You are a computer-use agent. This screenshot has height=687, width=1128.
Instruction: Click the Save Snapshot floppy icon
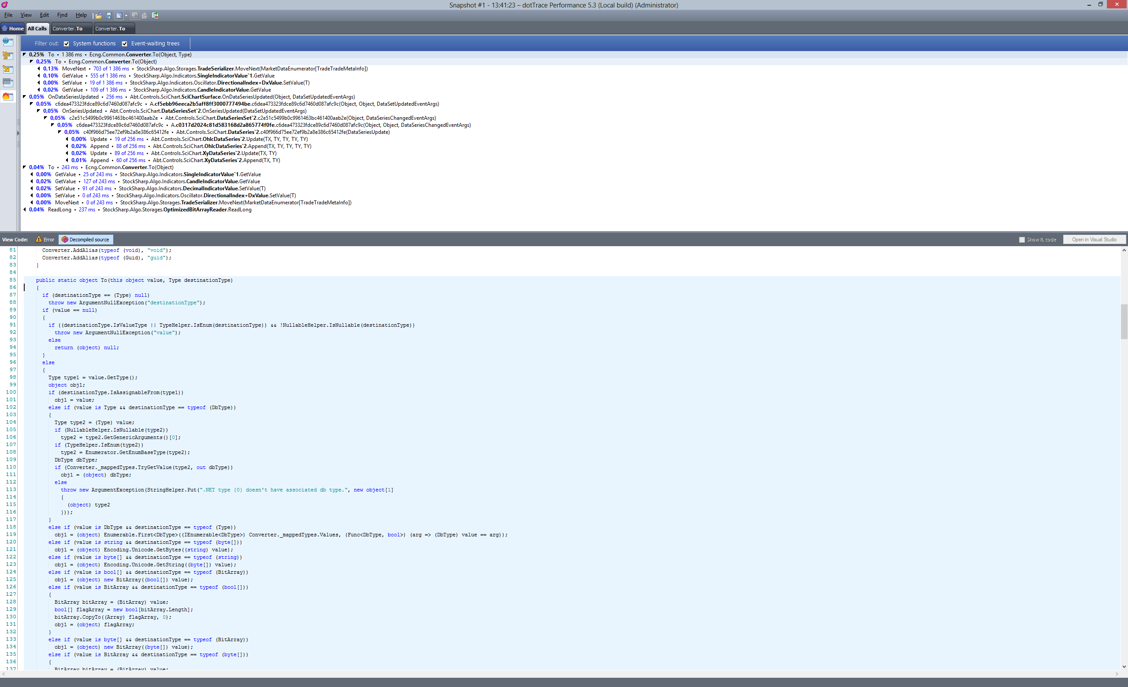tap(108, 15)
